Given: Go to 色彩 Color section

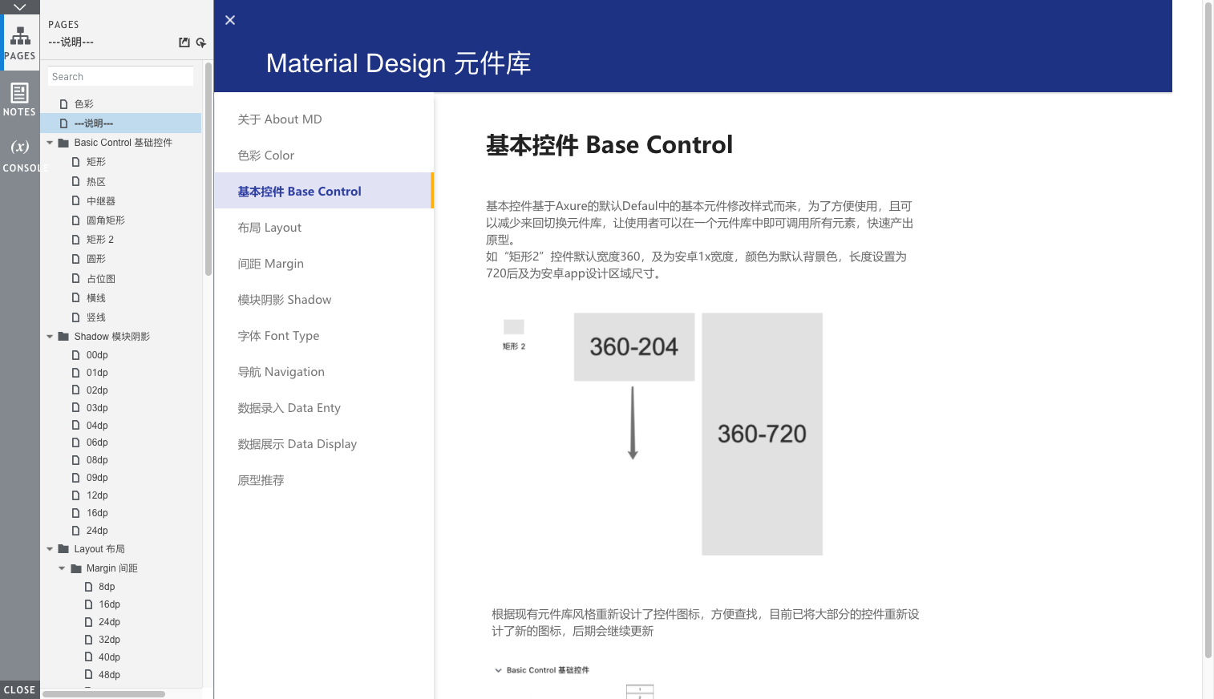Looking at the screenshot, I should 324,155.
